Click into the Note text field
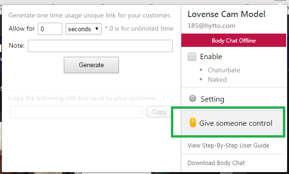The image size is (289, 174). (x=100, y=46)
